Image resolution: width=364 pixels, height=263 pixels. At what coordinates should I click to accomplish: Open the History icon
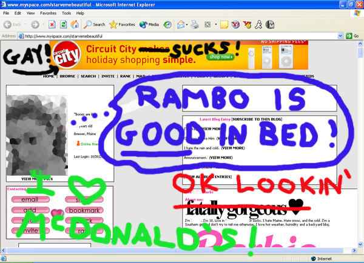(x=167, y=24)
